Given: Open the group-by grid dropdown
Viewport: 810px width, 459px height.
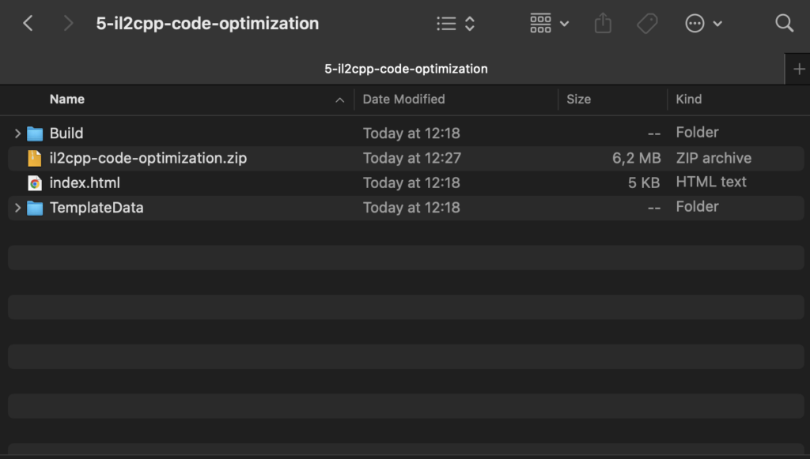Looking at the screenshot, I should (x=549, y=24).
